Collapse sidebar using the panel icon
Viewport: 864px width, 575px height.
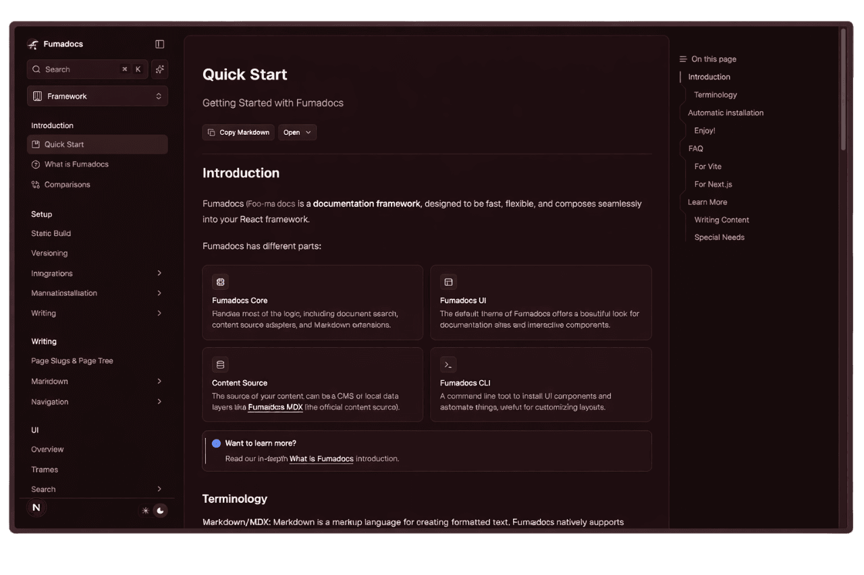point(160,44)
